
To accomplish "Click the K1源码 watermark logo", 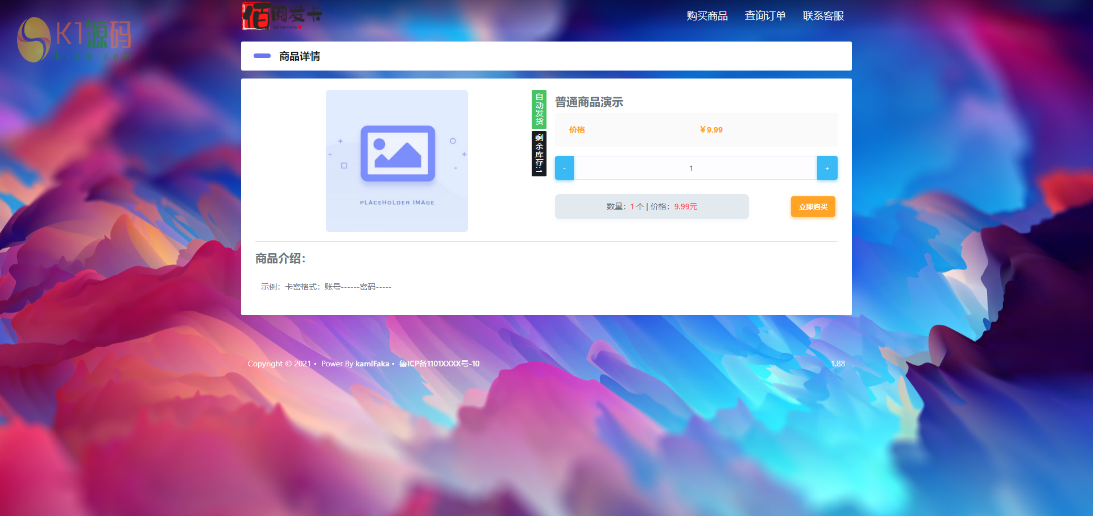I will pos(74,40).
